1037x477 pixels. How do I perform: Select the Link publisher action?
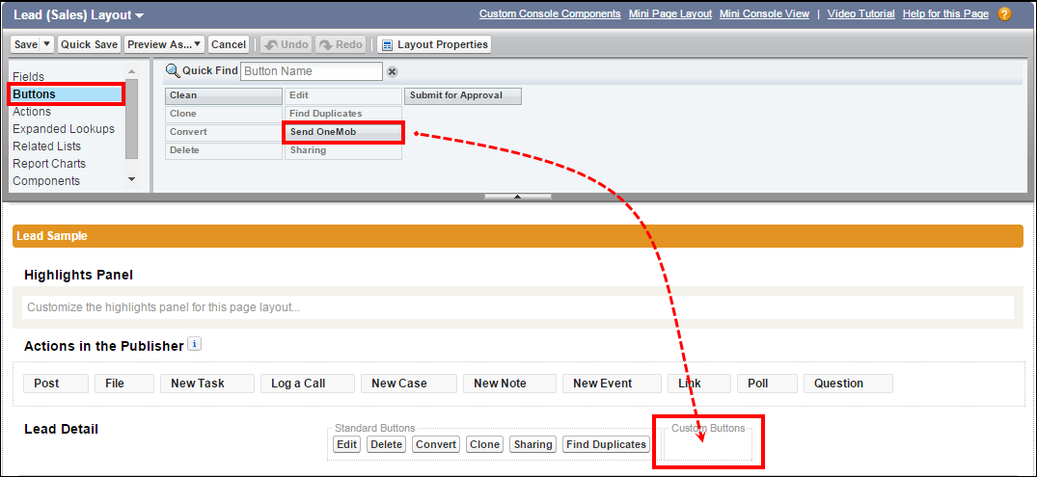coord(699,384)
